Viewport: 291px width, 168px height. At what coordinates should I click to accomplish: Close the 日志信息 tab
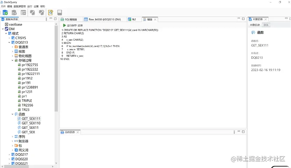coord(78,132)
